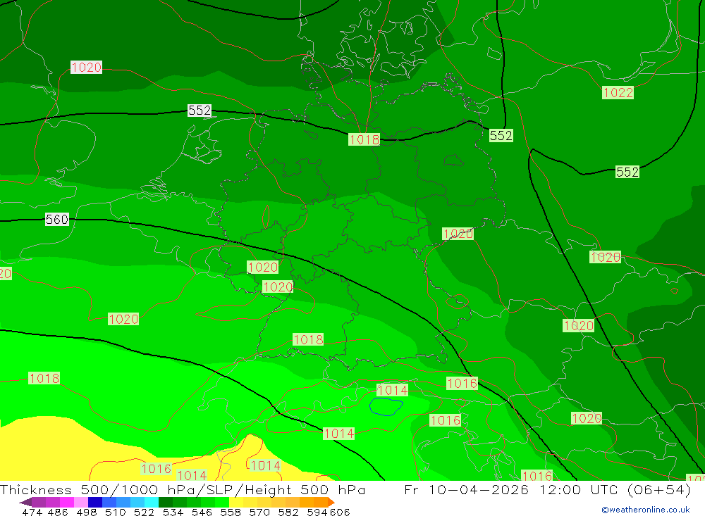Click the 1022 pressure contour label

[x=618, y=92]
